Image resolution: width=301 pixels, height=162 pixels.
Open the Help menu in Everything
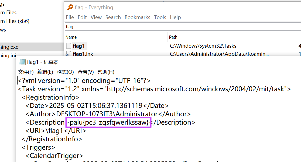point(175,17)
